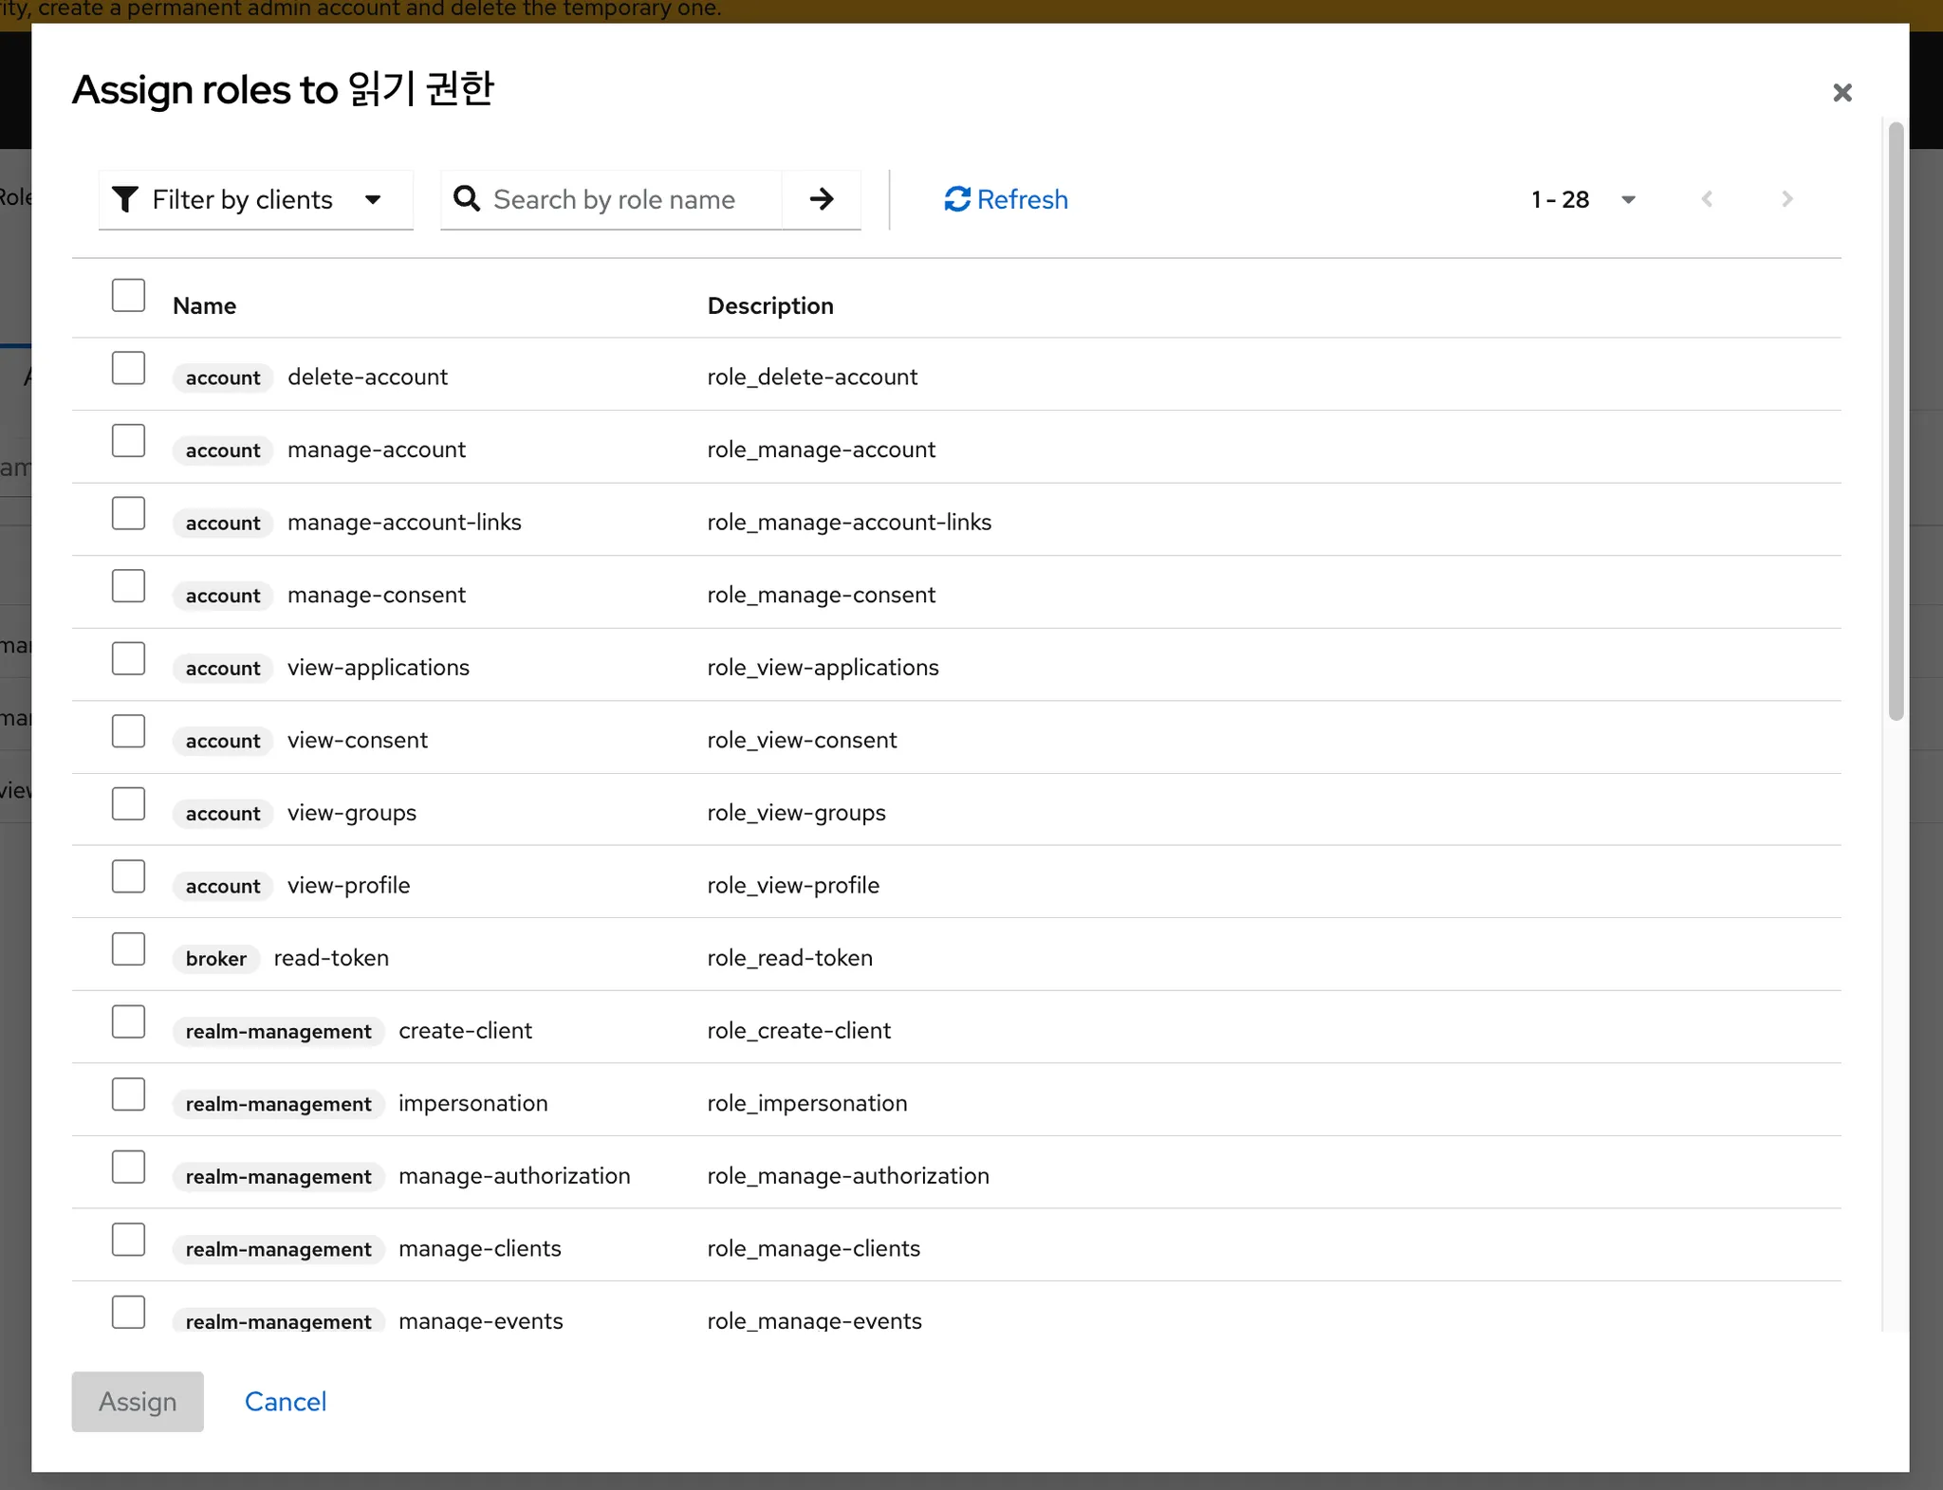Click the broker badge beside read-token

coord(215,959)
